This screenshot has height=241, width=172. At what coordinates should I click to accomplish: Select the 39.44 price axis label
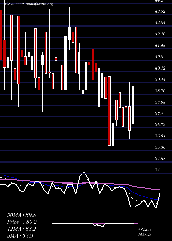pos(160,80)
